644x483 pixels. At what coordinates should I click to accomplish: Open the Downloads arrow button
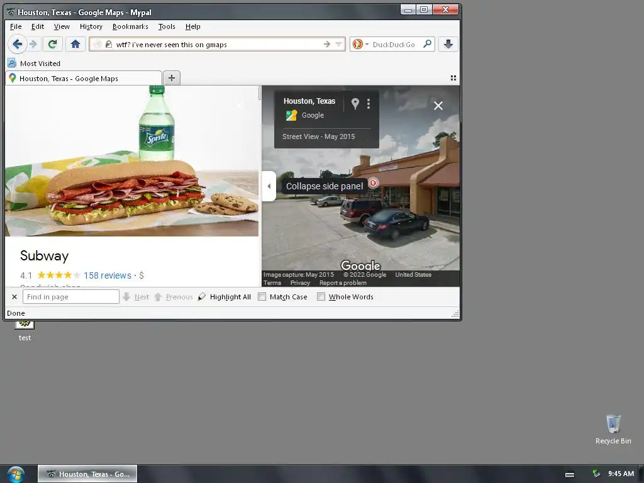448,44
